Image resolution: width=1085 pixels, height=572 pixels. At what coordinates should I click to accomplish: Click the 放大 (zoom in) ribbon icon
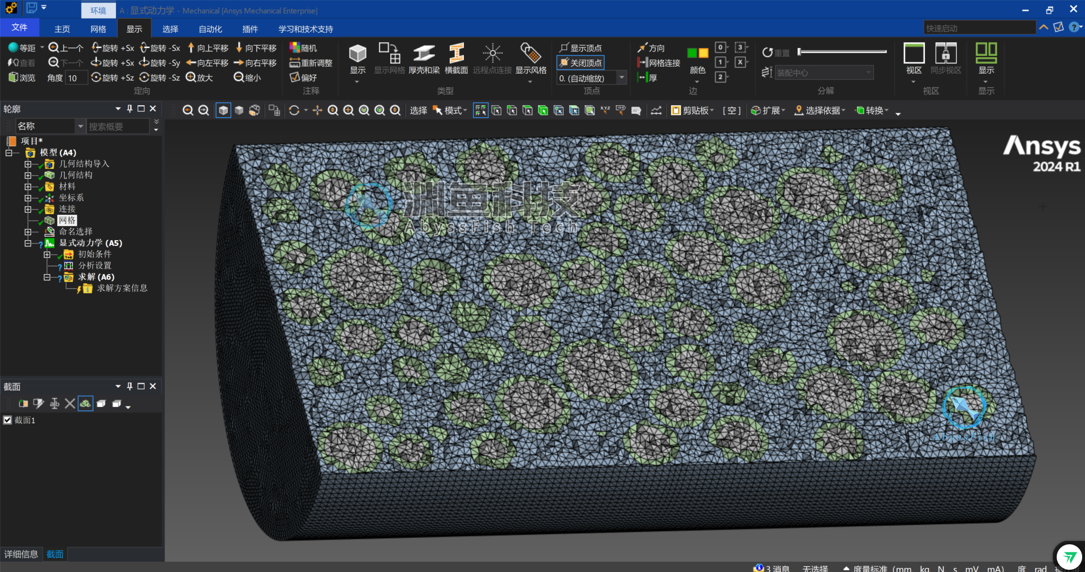click(x=191, y=77)
